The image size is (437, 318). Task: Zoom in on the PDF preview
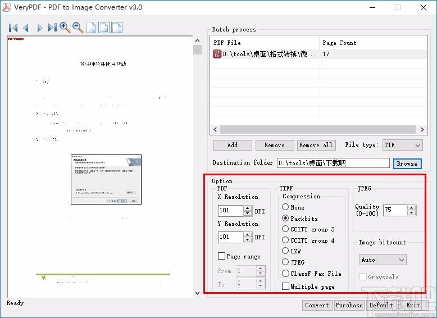(x=65, y=28)
